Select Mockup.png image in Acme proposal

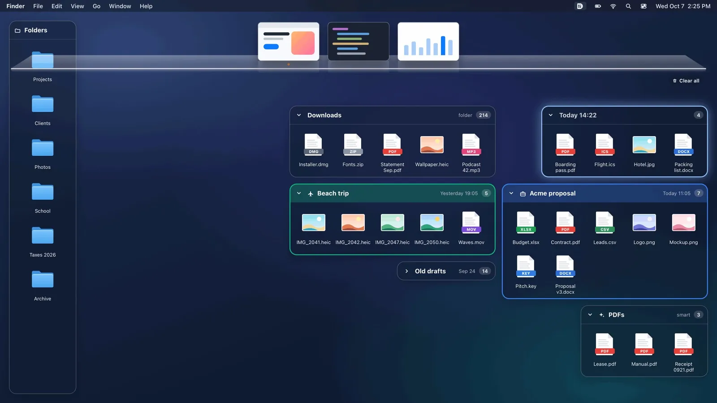pyautogui.click(x=683, y=223)
